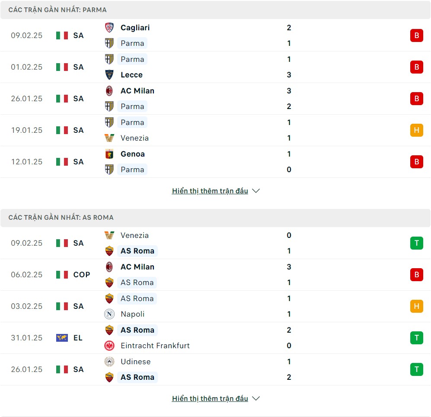Open the Eintracht Frankfurt team link
The width and height of the screenshot is (431, 417).
coord(155,346)
